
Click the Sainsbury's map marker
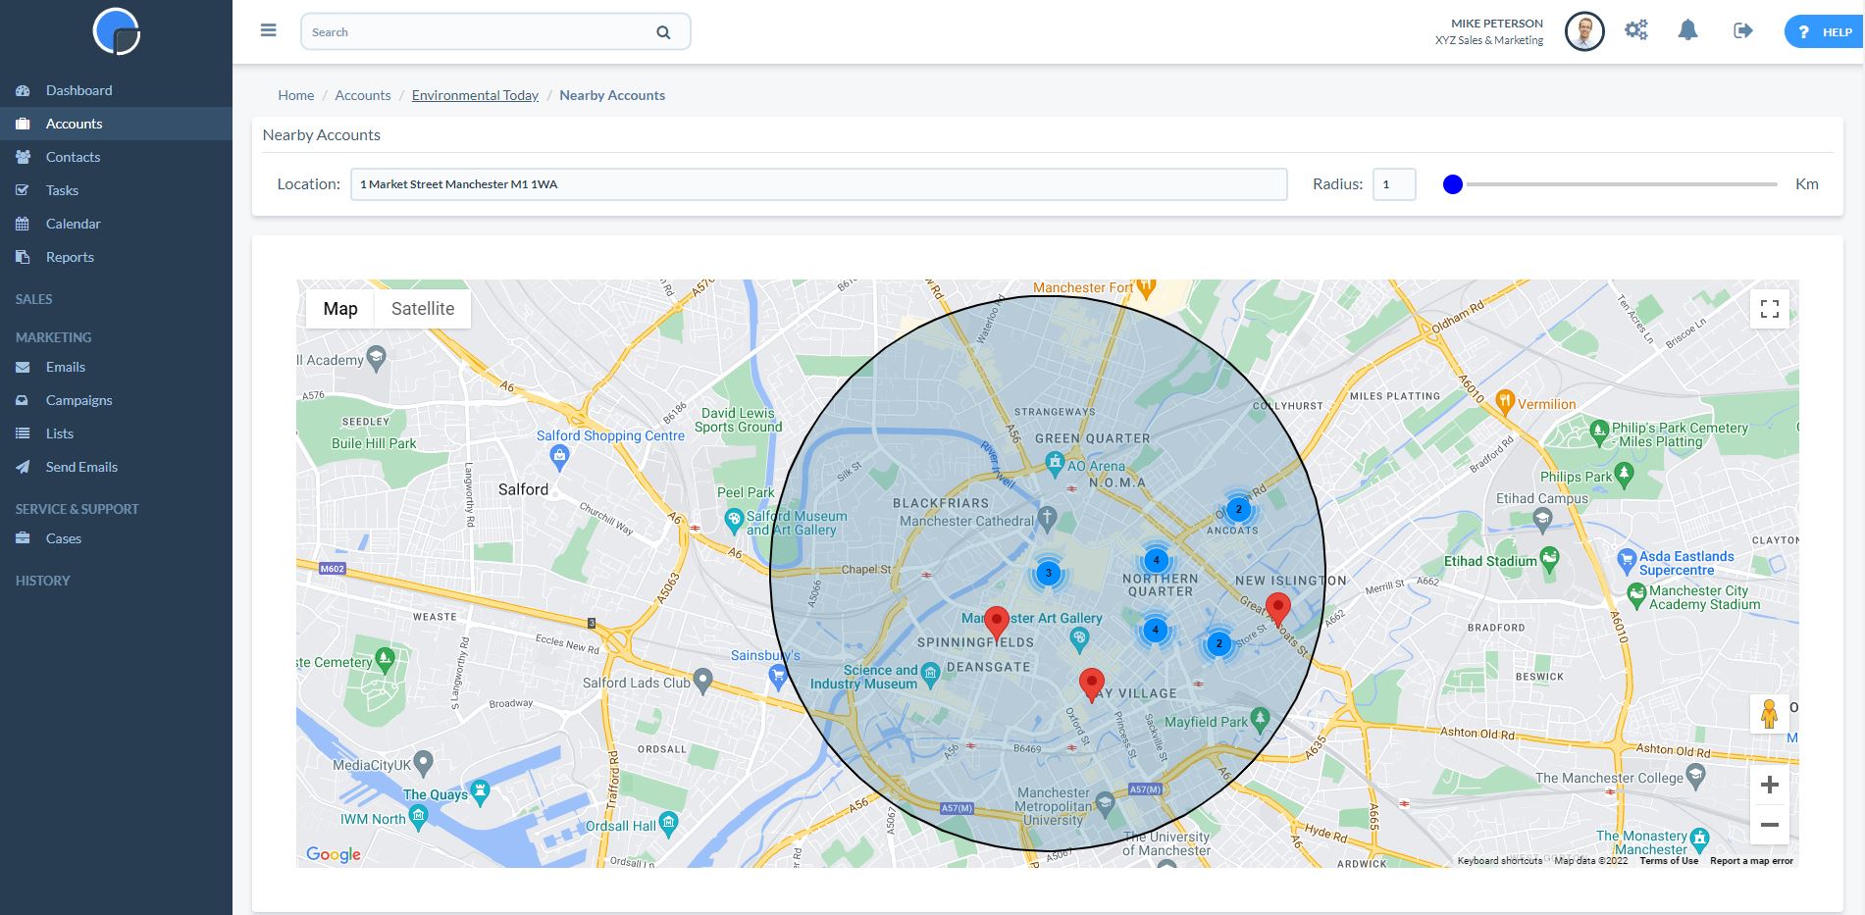coord(778,675)
